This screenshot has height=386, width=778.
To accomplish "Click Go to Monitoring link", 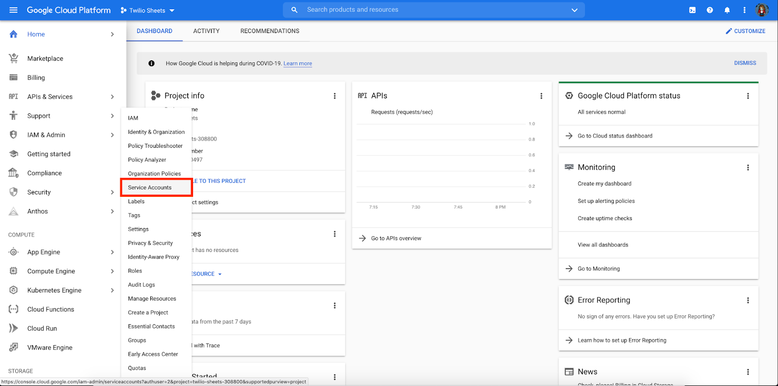I will [599, 269].
